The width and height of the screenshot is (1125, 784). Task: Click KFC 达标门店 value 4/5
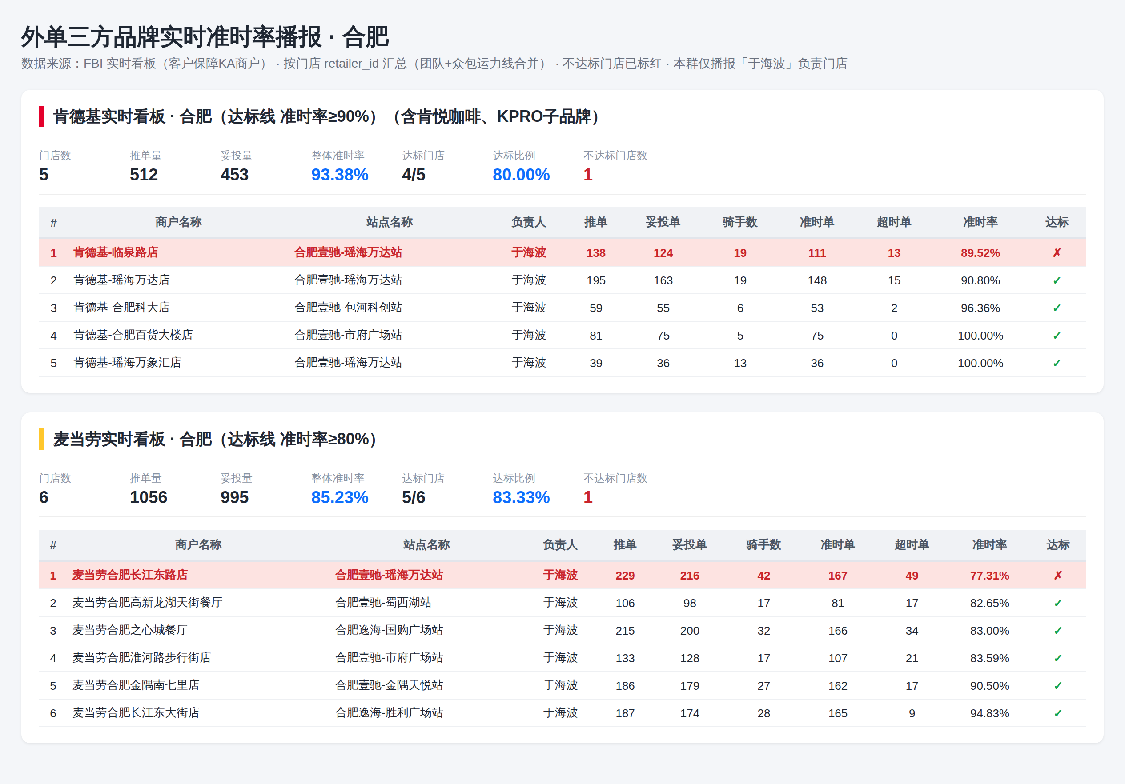[x=414, y=175]
